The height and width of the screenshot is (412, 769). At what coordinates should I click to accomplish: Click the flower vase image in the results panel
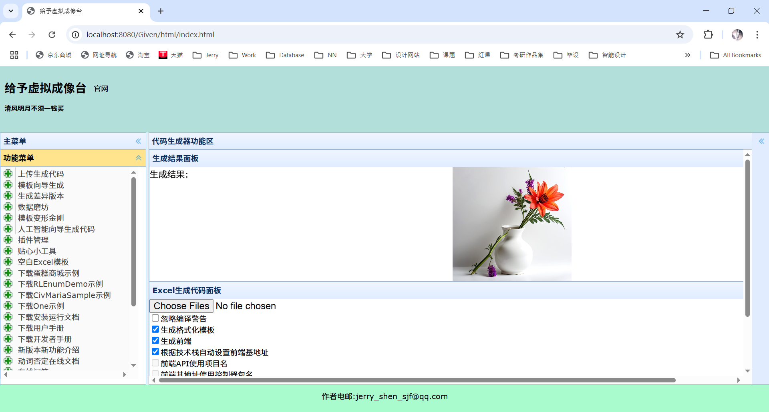click(x=512, y=224)
